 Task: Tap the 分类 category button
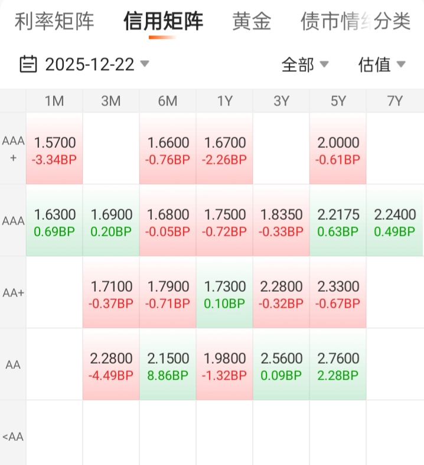pyautogui.click(x=392, y=22)
